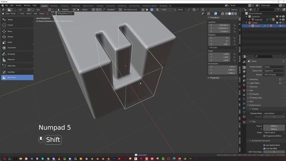Switch viewport to wireframe shading mode
Image resolution: width=286 pixels, height=161 pixels.
coord(227,13)
